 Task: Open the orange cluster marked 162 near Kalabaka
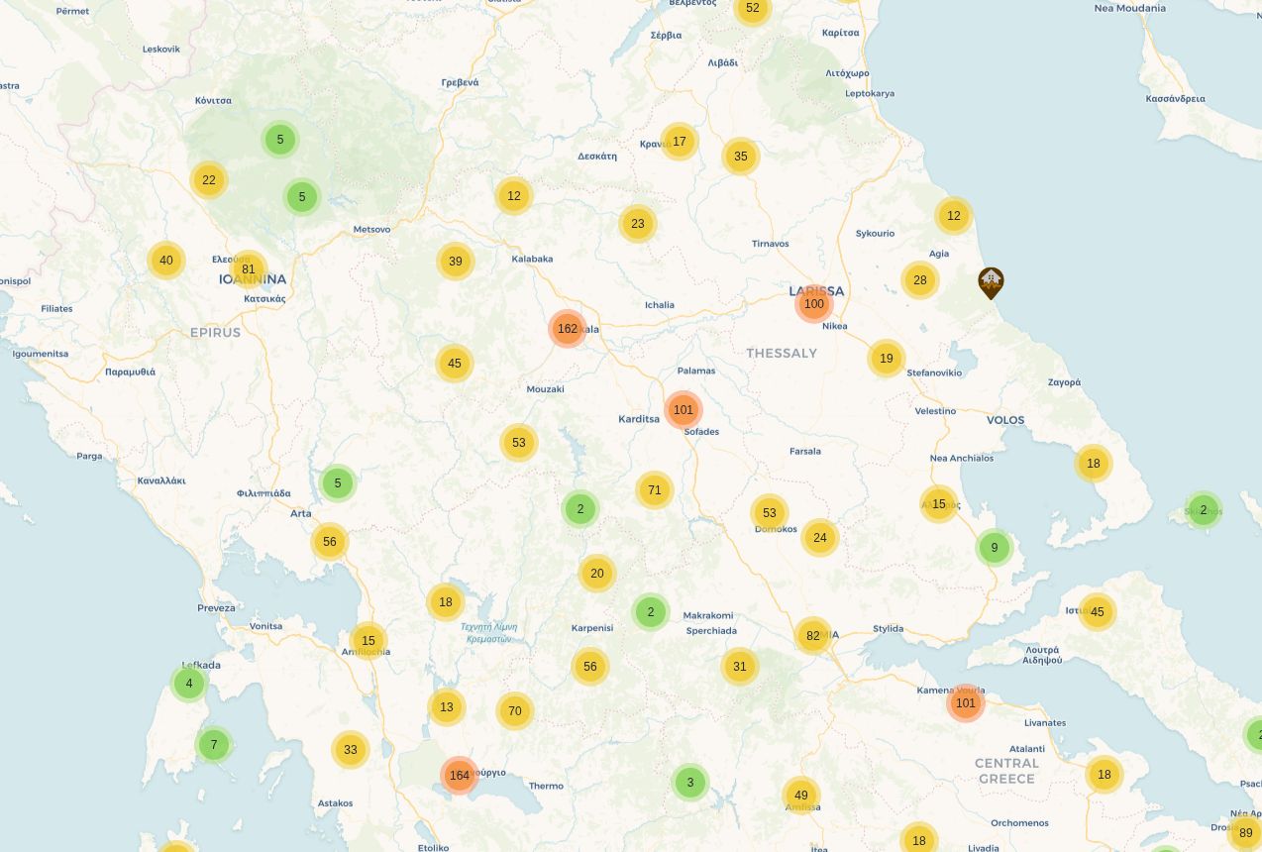(567, 328)
